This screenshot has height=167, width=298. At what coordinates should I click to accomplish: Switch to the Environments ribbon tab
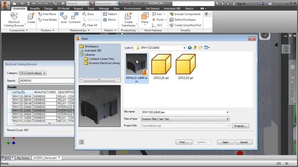(132, 8)
